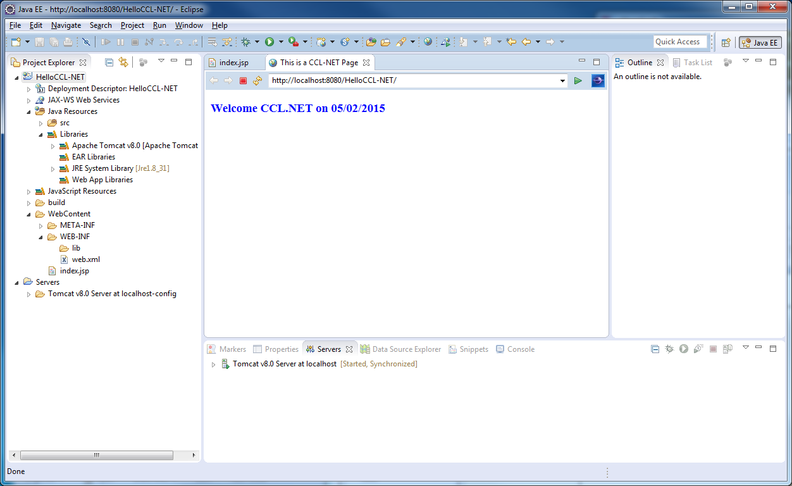Open the URL history dropdown arrow
792x486 pixels.
pyautogui.click(x=563, y=80)
